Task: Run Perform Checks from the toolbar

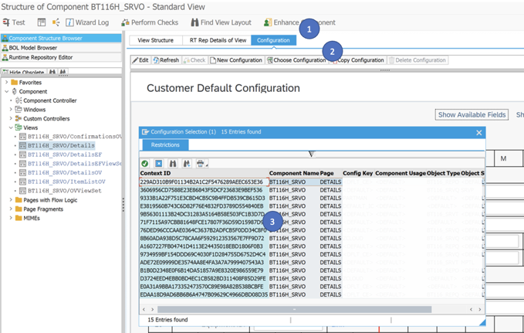Action: pyautogui.click(x=150, y=22)
